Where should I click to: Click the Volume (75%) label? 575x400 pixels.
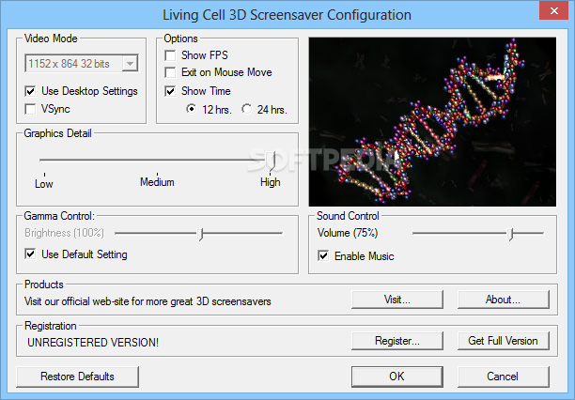pyautogui.click(x=348, y=233)
